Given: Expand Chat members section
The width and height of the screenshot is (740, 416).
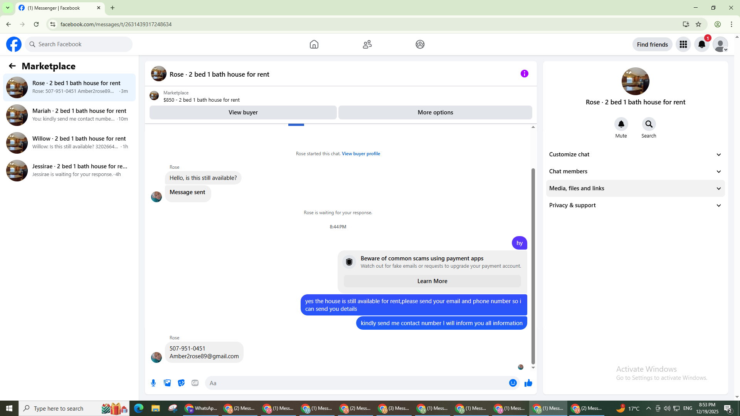Looking at the screenshot, I should [635, 171].
